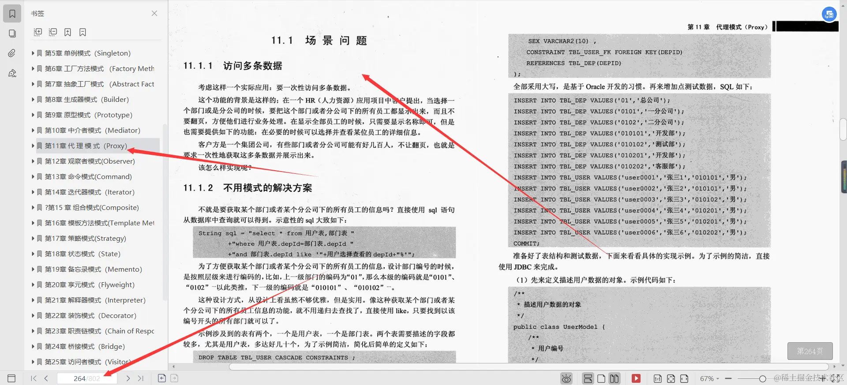Click section title 11.1 场景问题
847x385 pixels.
tap(319, 41)
